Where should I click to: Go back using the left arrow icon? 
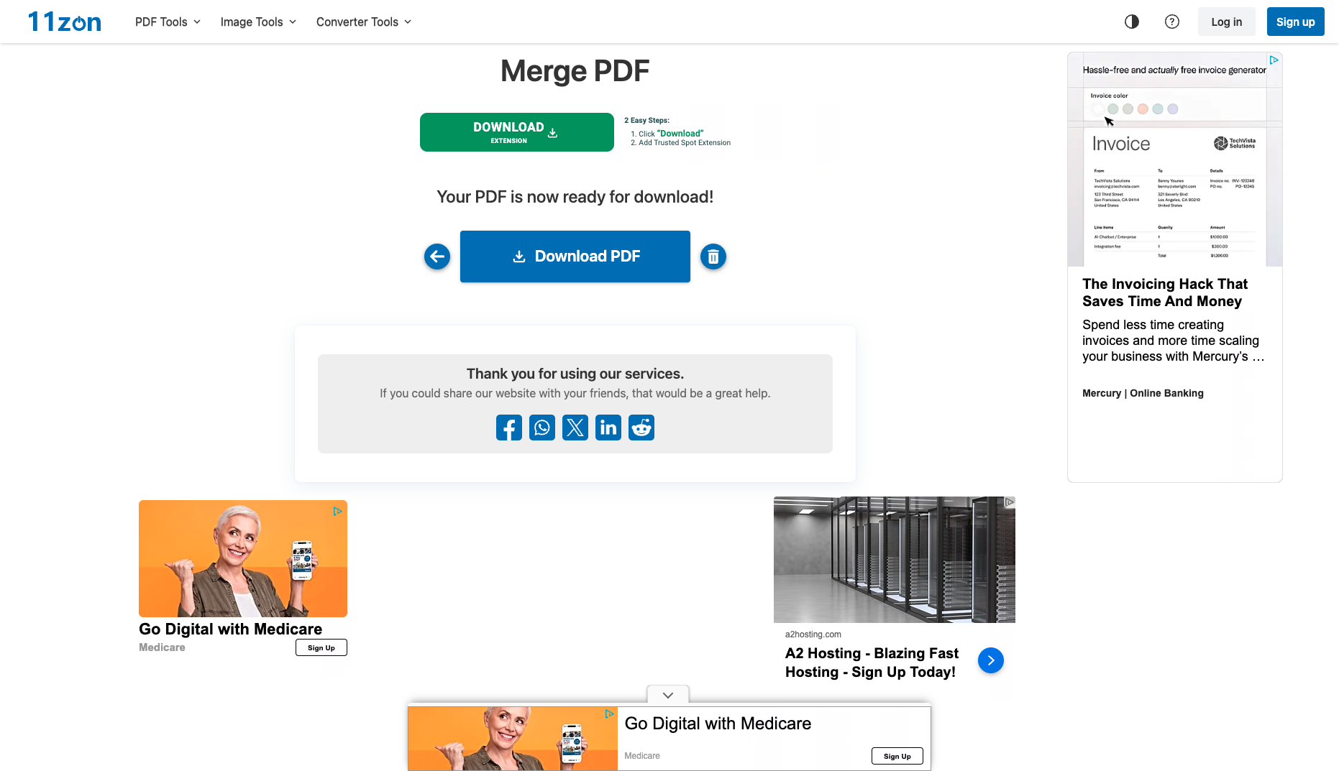tap(437, 257)
